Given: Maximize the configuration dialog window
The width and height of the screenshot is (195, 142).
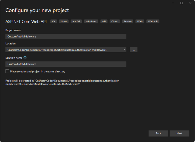Looking at the screenshot, I should pos(182,3).
